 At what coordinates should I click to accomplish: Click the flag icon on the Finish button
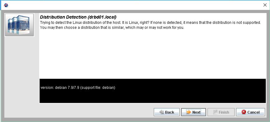click(x=215, y=112)
